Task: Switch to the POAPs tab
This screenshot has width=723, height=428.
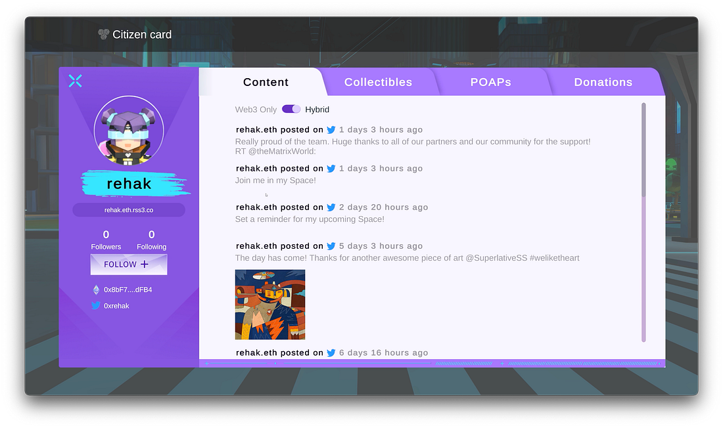Action: click(x=490, y=82)
